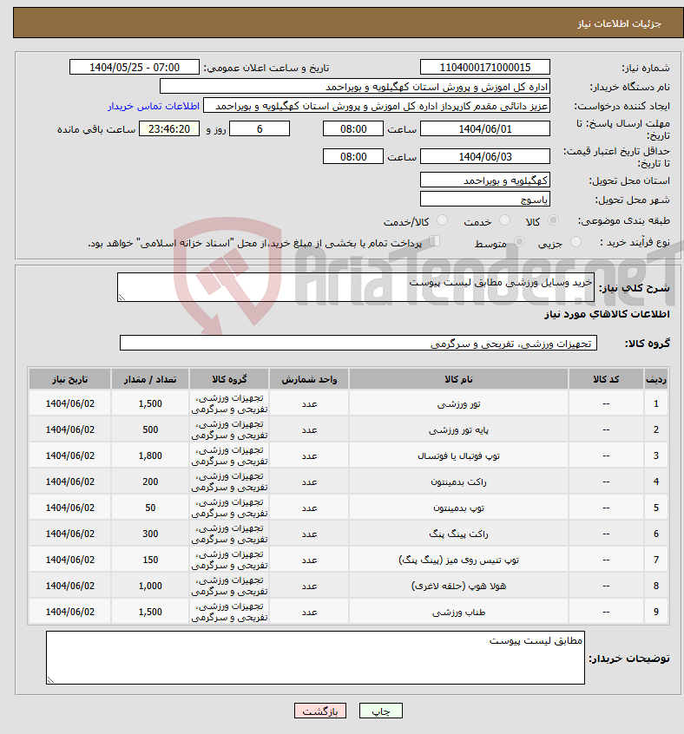Select the طناب ورزشی item name
The width and height of the screenshot is (684, 734).
458,613
